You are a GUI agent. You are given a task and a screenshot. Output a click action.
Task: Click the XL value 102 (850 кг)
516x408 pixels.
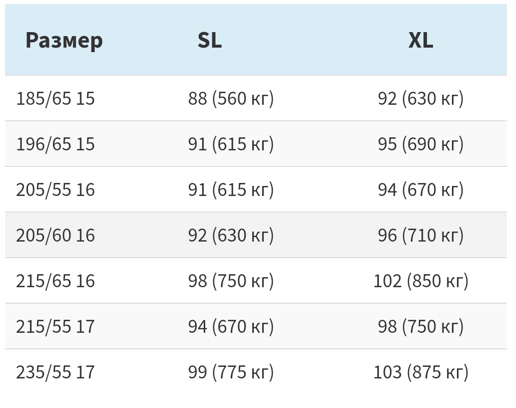coord(420,281)
